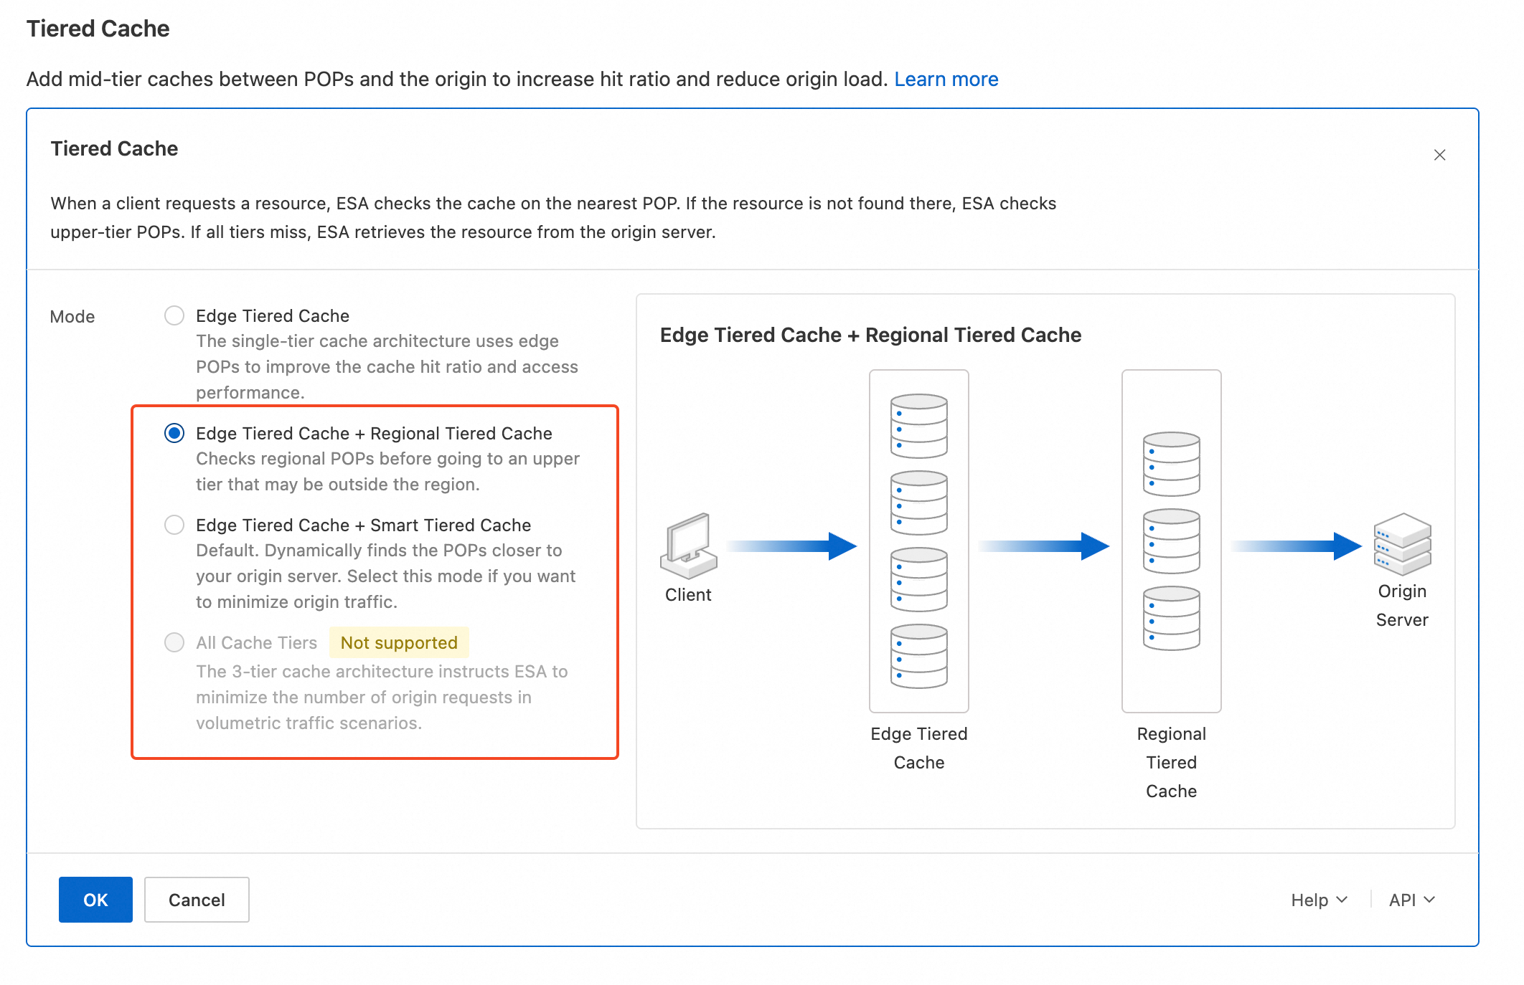
Task: Click the disabled All Cache Tiers radio
Action: pos(174,642)
